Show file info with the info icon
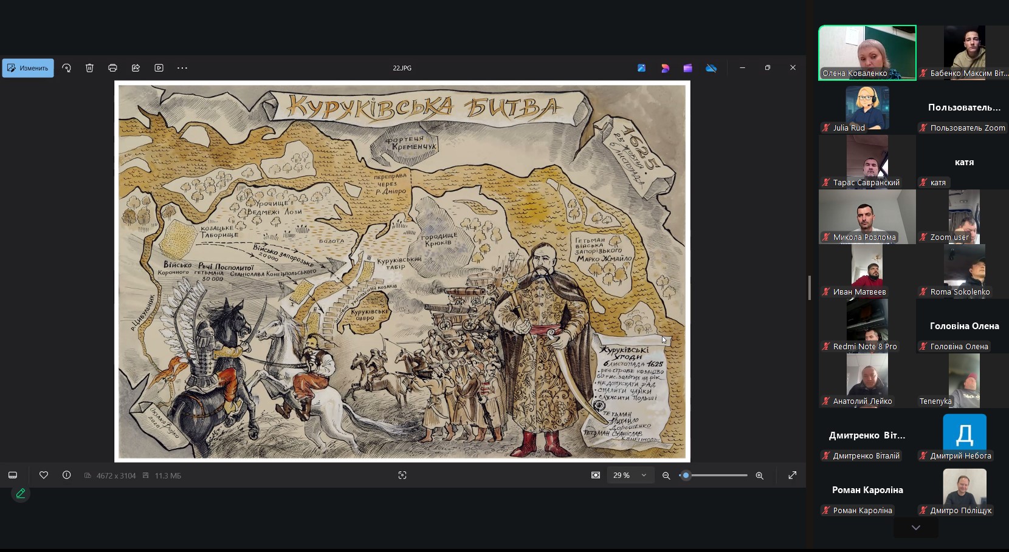 (x=67, y=475)
